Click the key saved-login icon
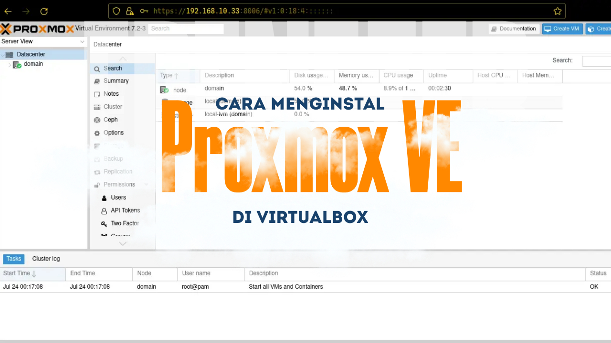The width and height of the screenshot is (611, 343). pos(144,11)
